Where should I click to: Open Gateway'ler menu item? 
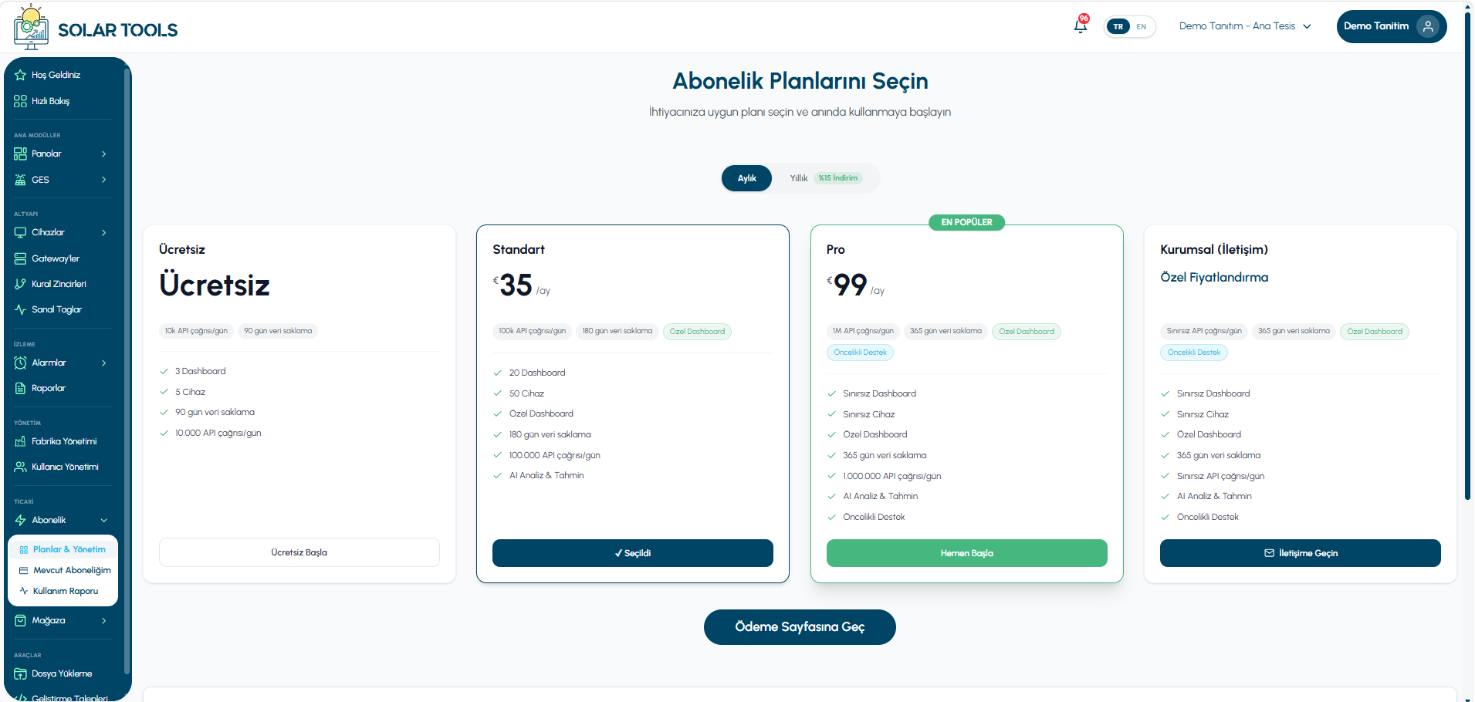[x=63, y=258]
